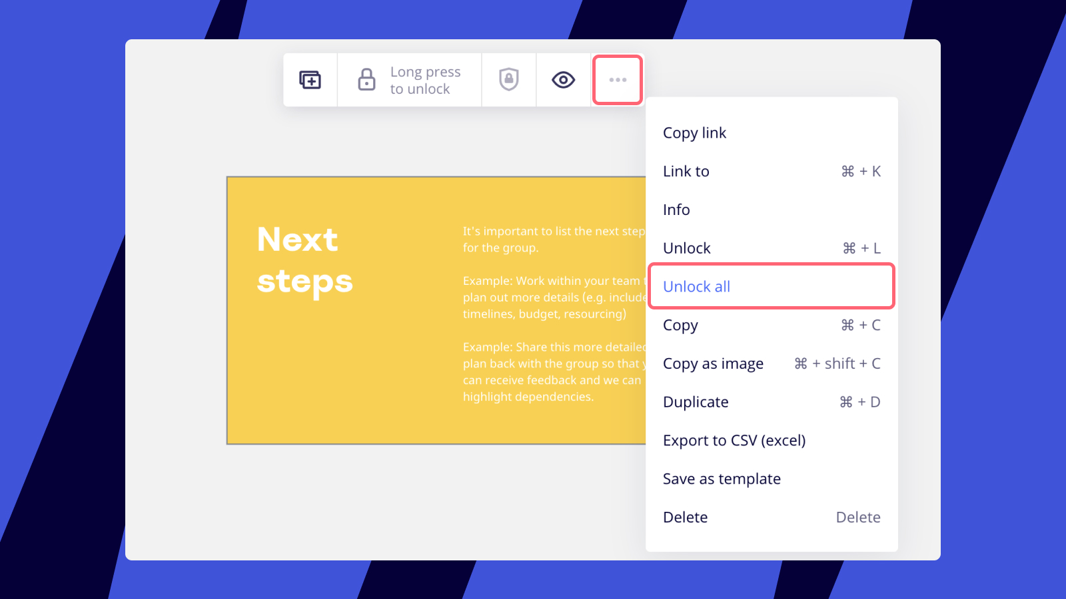
Task: Select 'Copy as image' option
Action: click(713, 364)
